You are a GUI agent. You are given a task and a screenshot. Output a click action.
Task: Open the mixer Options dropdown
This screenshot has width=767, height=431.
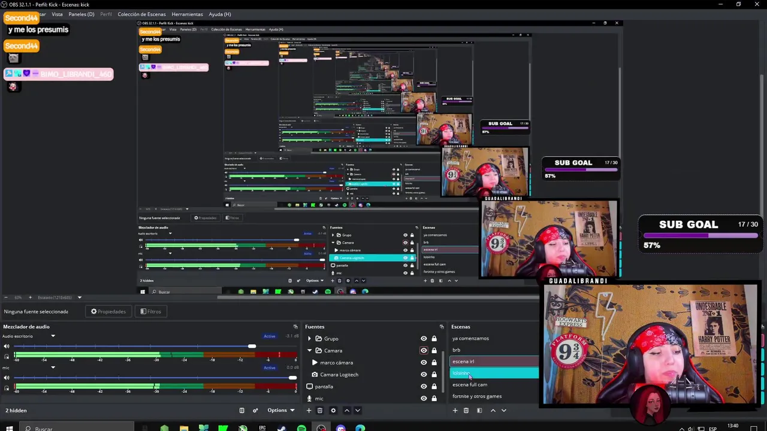280,411
